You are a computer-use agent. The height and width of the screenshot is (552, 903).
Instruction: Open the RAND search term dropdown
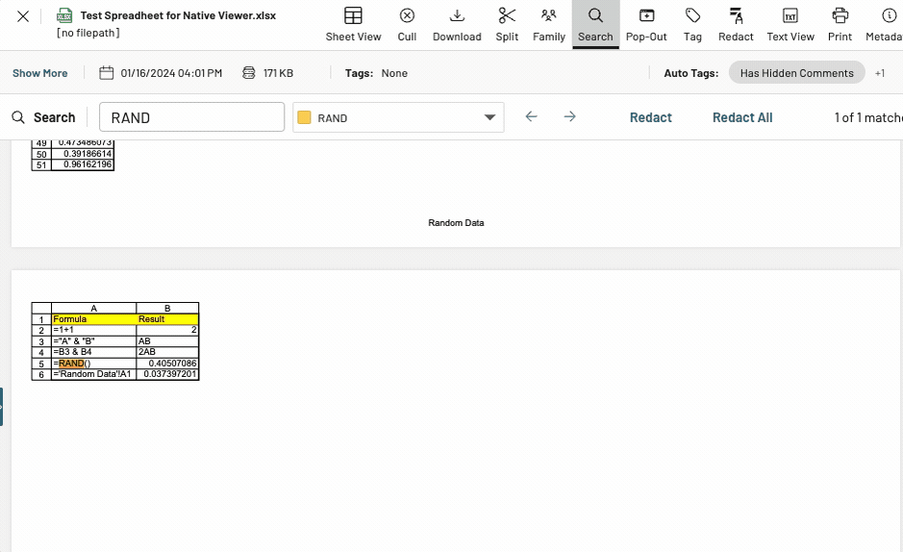398,117
